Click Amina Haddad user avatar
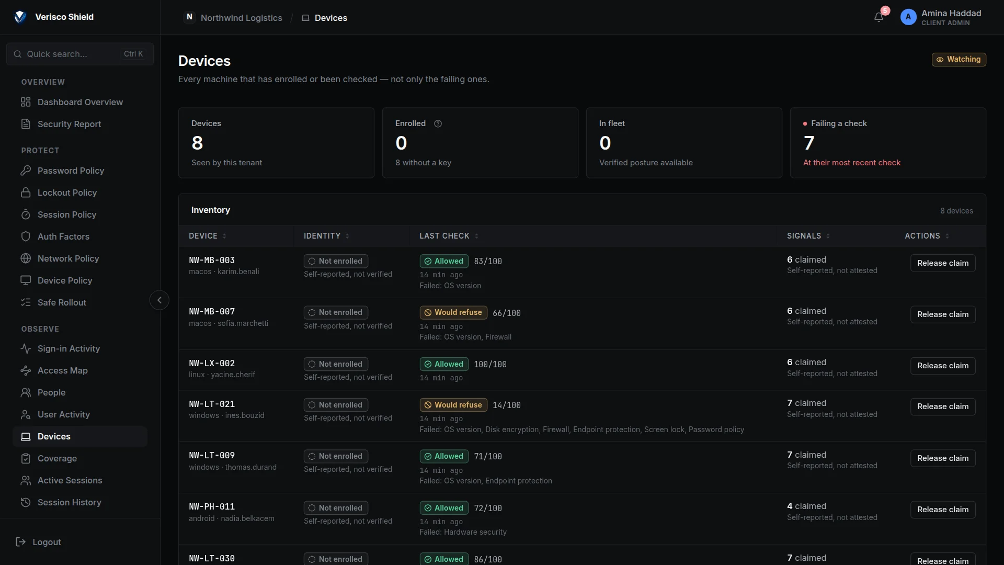 point(908,17)
